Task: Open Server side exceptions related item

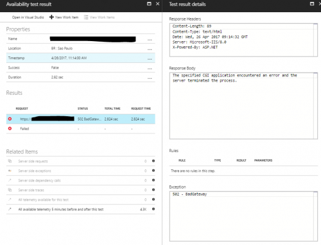Action: [81, 171]
